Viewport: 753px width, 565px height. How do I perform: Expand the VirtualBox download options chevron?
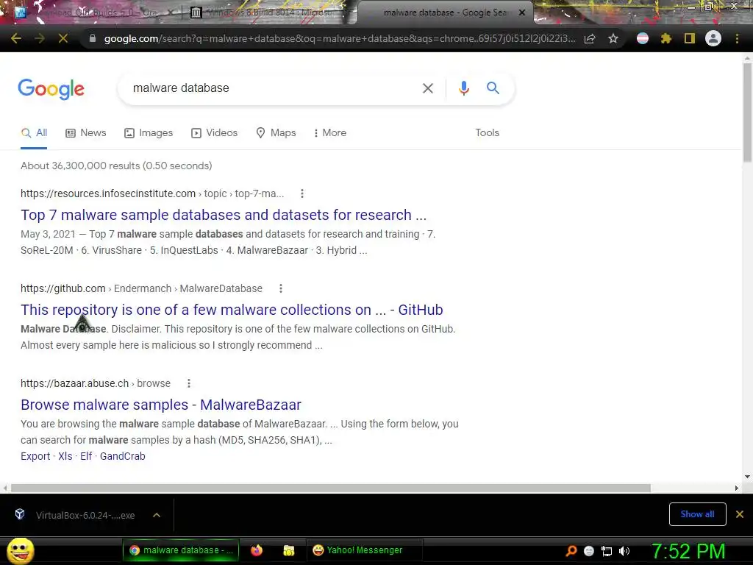[157, 515]
